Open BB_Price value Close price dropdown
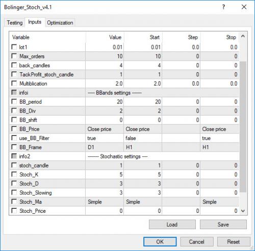 coord(105,129)
